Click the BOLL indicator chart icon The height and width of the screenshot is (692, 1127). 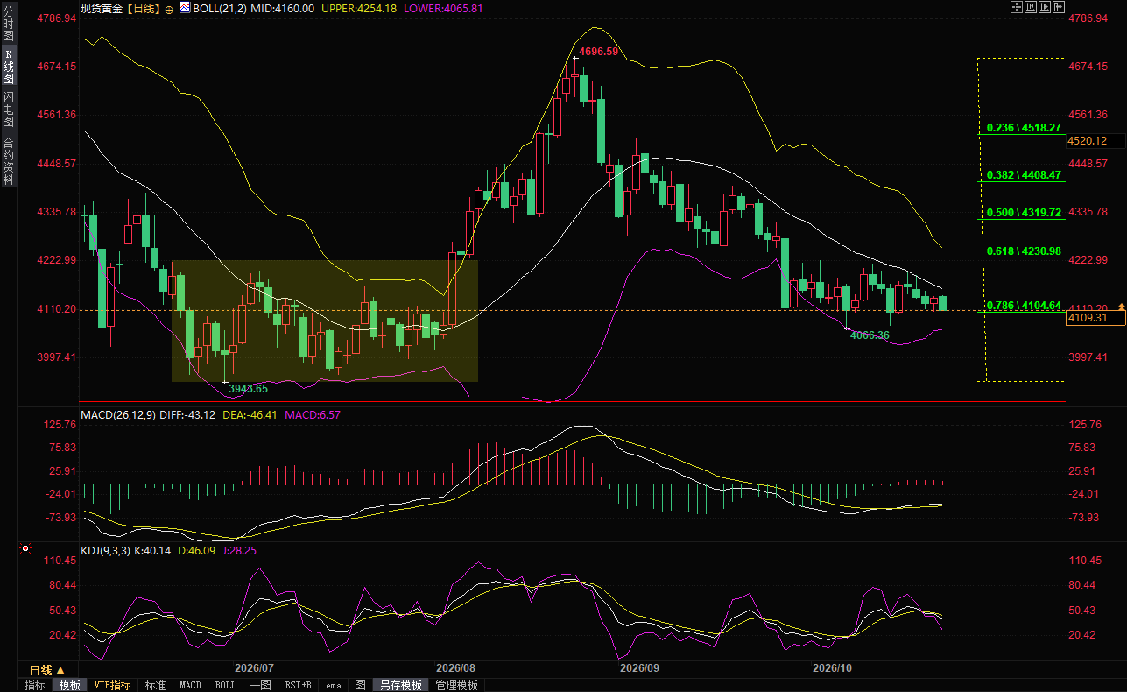click(185, 7)
